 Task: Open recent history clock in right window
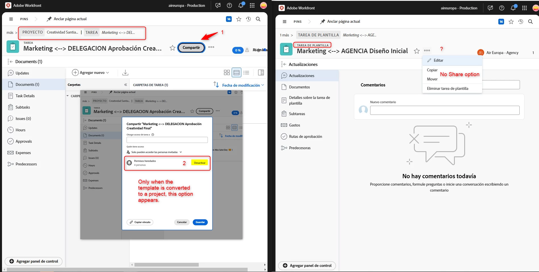click(x=521, y=22)
